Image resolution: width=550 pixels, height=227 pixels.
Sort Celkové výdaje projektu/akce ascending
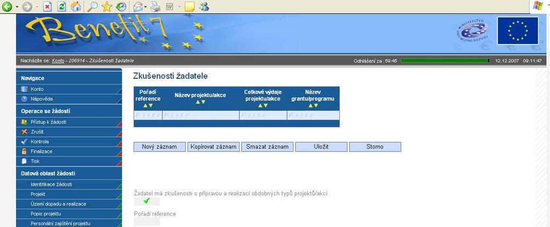click(x=260, y=105)
